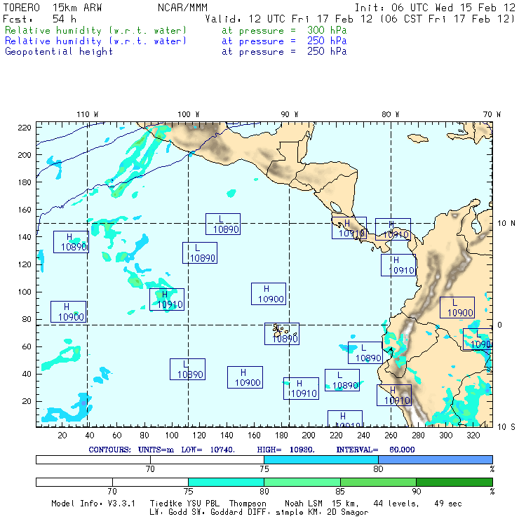
Task: Pick the light green 80-85% legend swatch
Action: 302,482
